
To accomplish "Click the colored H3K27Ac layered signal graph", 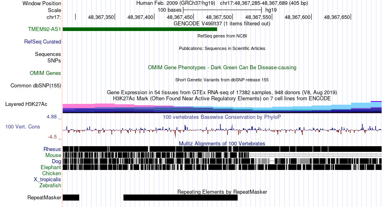I will (222, 108).
